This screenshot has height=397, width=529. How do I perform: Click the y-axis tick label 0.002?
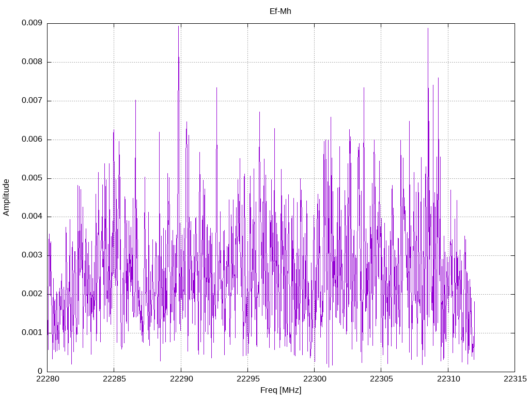pyautogui.click(x=32, y=294)
